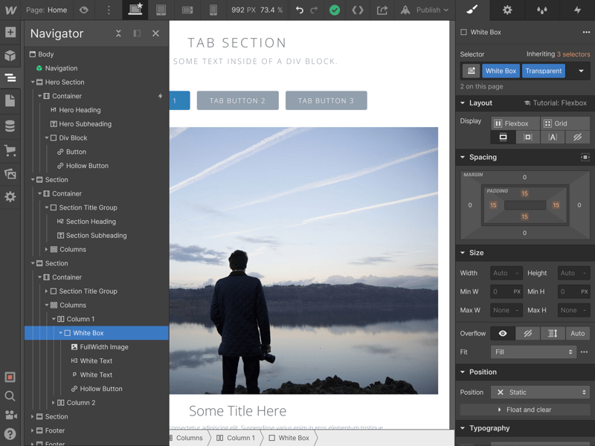Screen dimensions: 595x446
Task: Click the undo arrow in top toolbar
Action: click(x=299, y=10)
